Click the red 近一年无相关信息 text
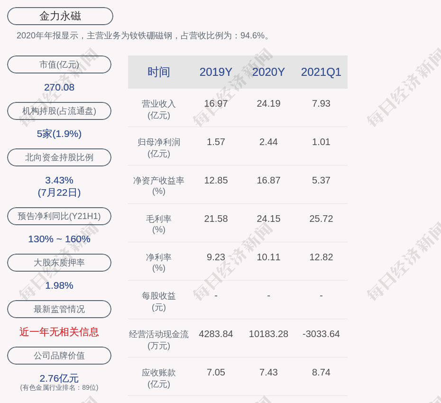 (x=59, y=332)
